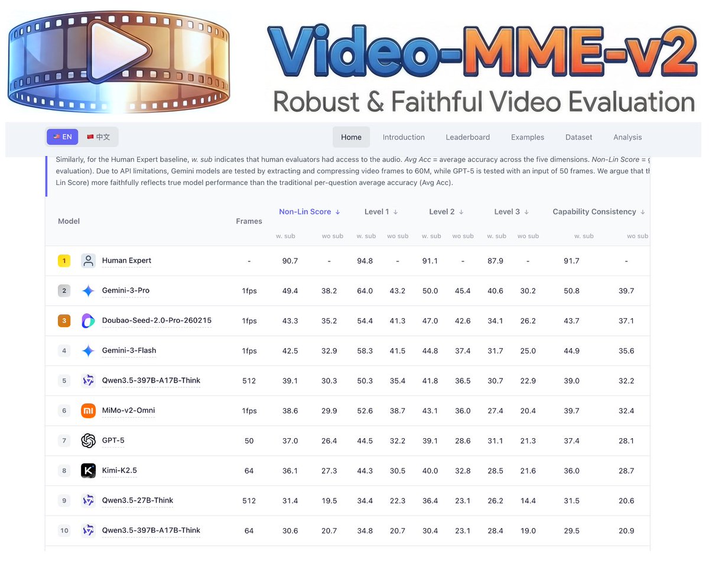The width and height of the screenshot is (709, 567).
Task: Open the Kimi-K2.5 model link
Action: [119, 471]
